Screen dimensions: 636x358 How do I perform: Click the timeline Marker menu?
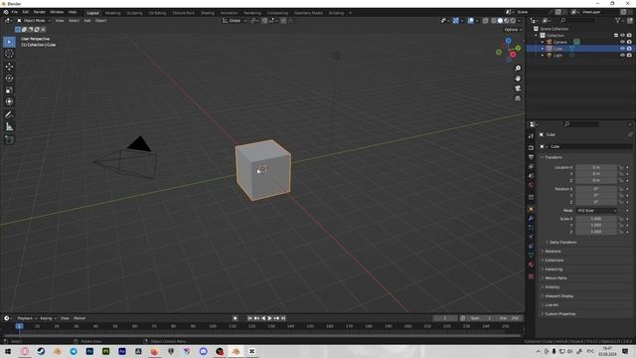79,318
